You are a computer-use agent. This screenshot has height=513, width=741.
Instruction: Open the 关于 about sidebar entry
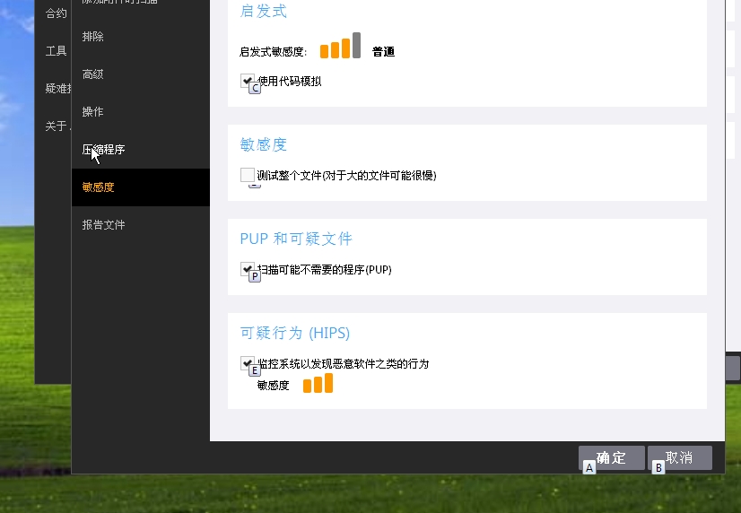click(x=58, y=126)
